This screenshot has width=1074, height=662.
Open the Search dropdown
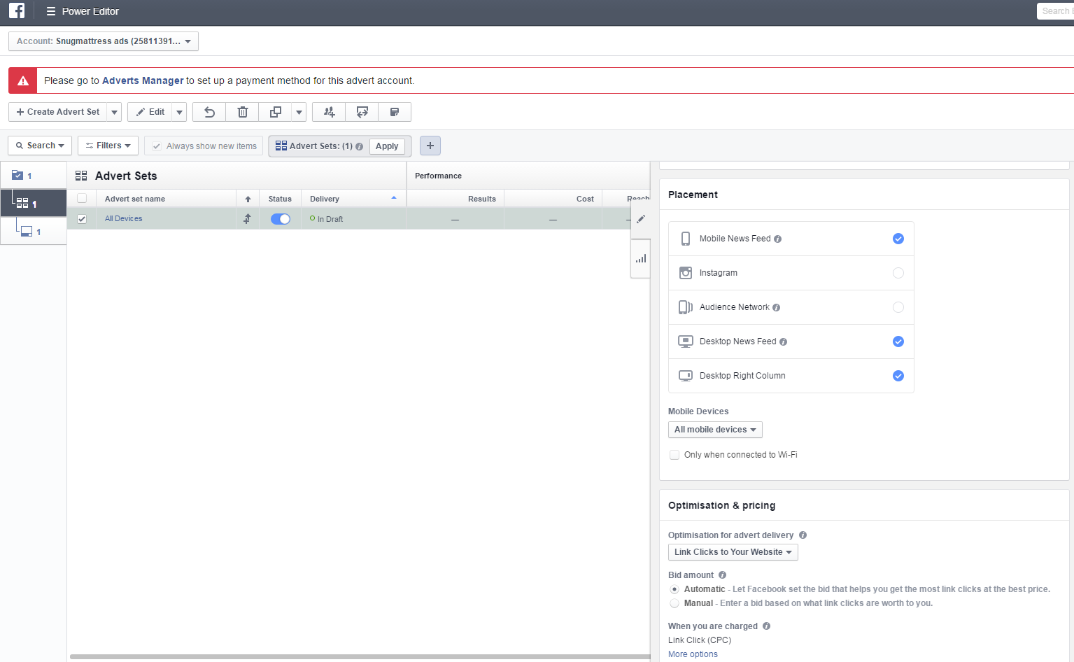(40, 146)
